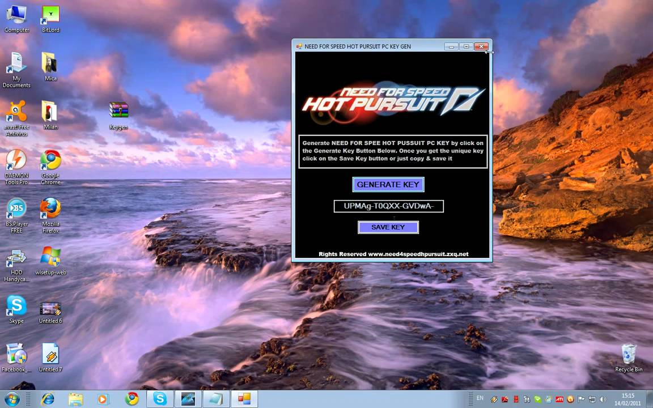Click the EN language indicator
This screenshot has height=408, width=653.
pyautogui.click(x=480, y=398)
